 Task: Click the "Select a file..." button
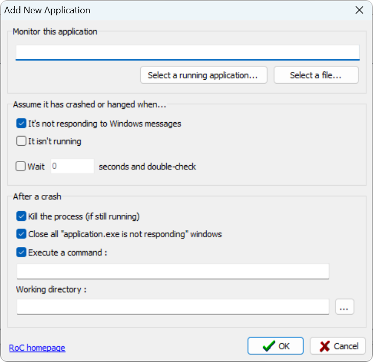click(x=316, y=75)
